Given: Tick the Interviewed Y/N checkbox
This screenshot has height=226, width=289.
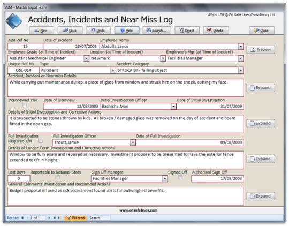Looking at the screenshot, I should (24, 105).
